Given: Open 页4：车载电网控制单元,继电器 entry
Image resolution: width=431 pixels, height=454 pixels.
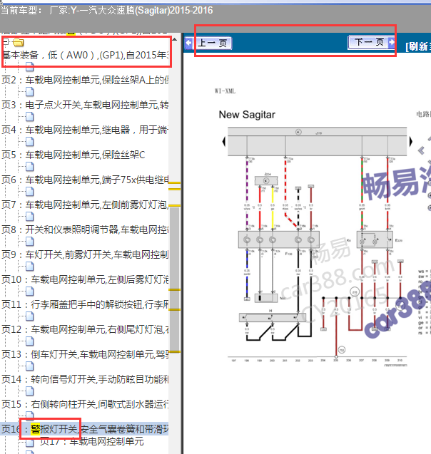Looking at the screenshot, I should tap(85, 130).
